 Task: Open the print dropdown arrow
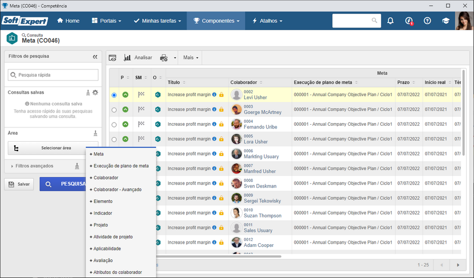coord(175,58)
